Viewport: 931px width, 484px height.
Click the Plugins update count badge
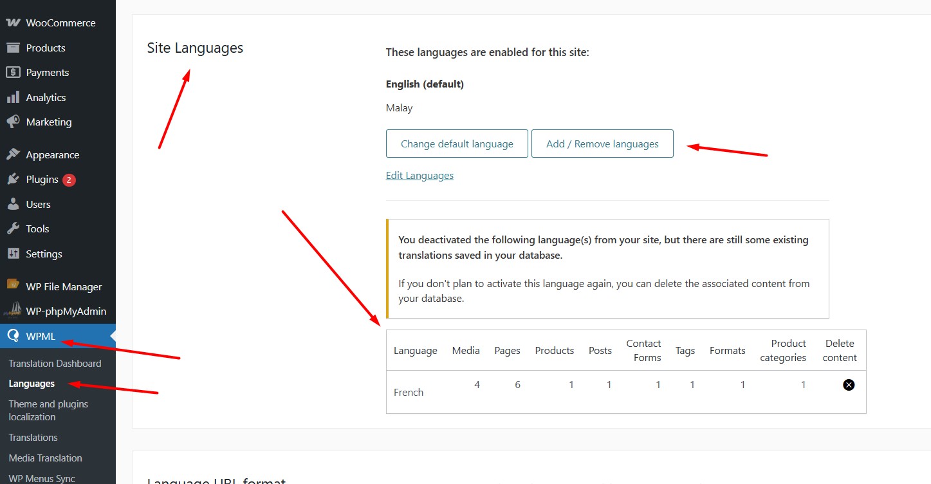click(x=69, y=180)
